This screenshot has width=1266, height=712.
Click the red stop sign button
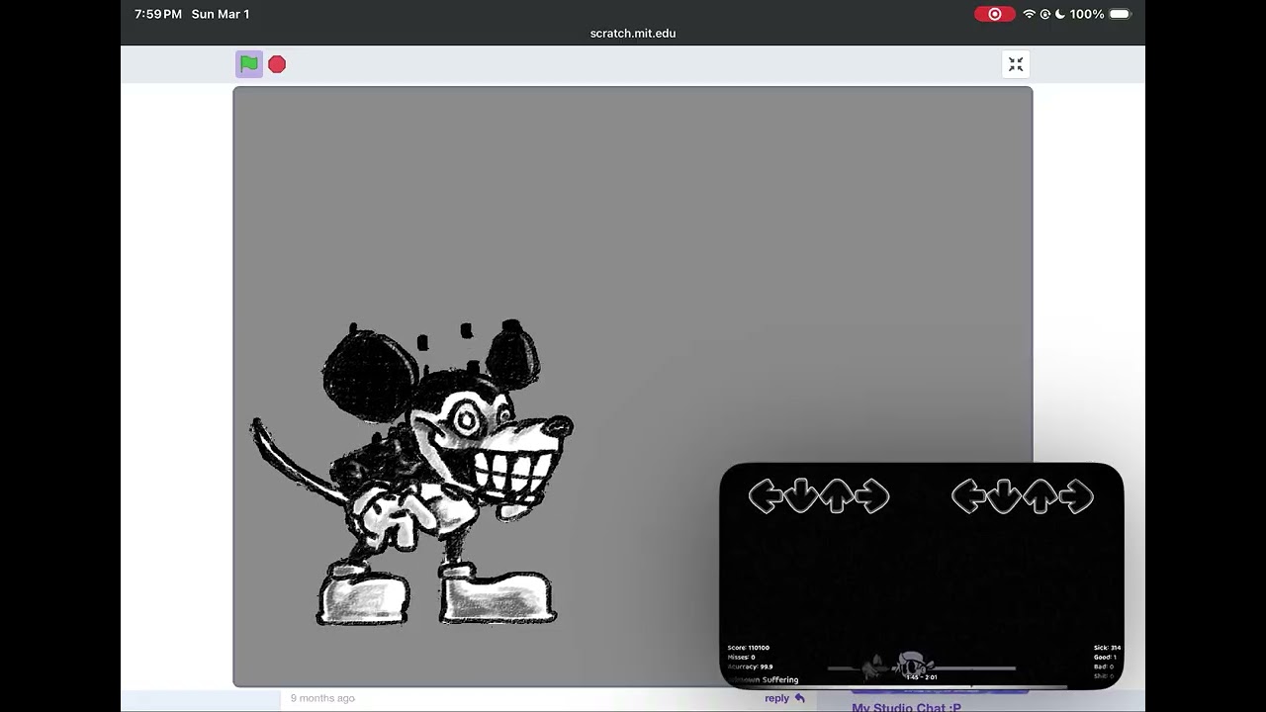[x=277, y=64]
